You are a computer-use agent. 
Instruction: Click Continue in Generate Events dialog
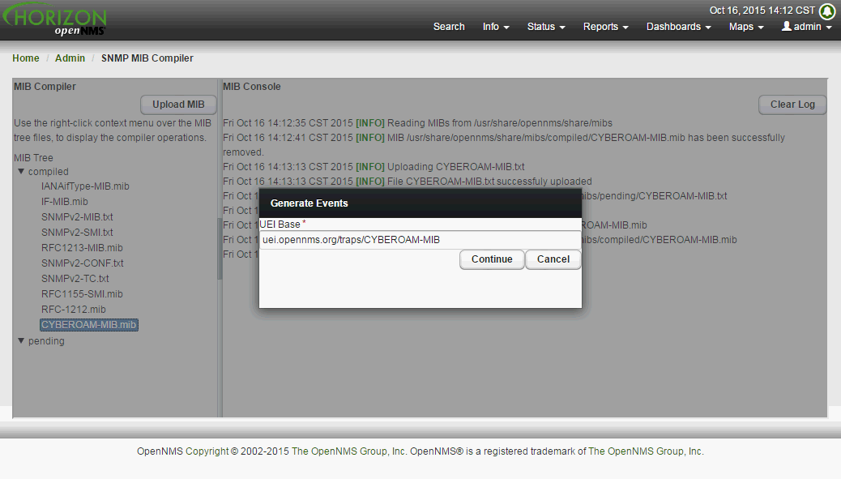tap(492, 259)
